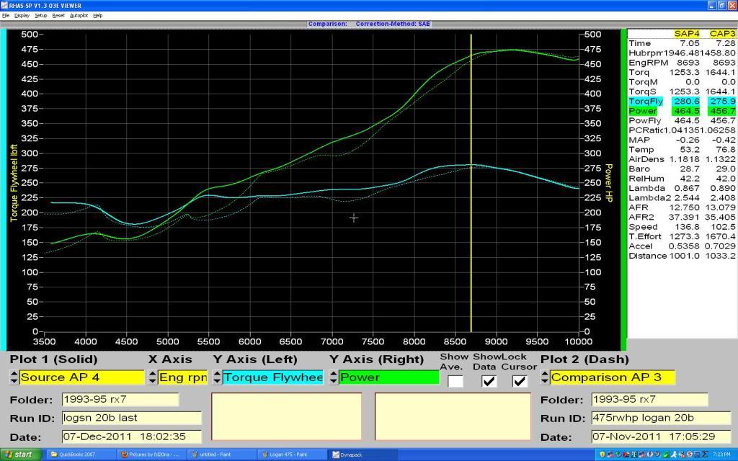
Task: Select the cyan Torque Flywheel field
Action: pos(272,377)
